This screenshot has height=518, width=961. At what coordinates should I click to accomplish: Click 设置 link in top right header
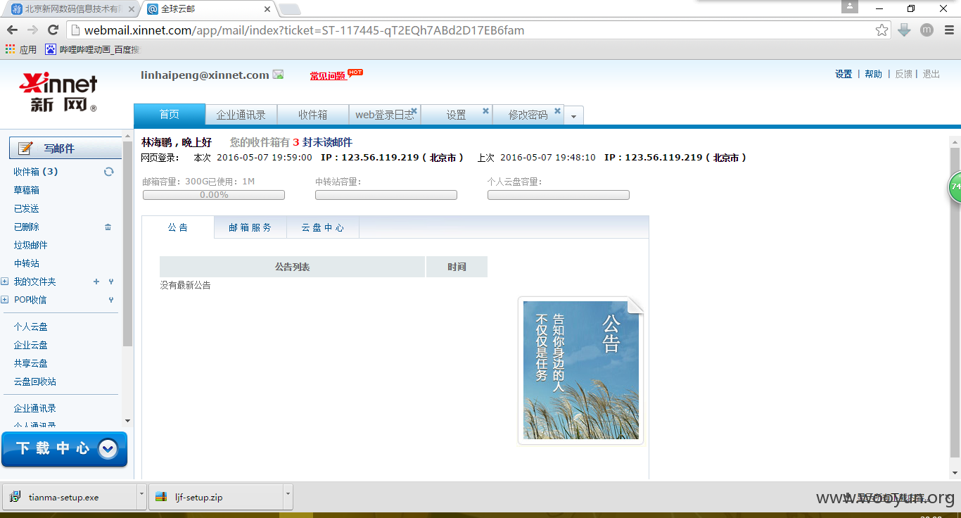[844, 74]
